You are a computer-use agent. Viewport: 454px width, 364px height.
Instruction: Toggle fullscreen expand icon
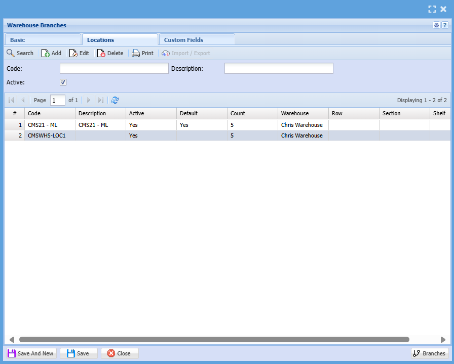tap(432, 9)
